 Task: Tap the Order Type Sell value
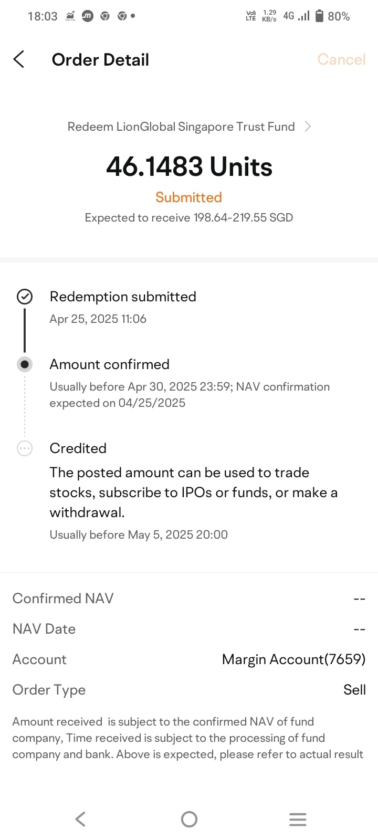click(x=354, y=690)
